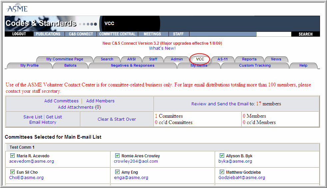Open the My Profile tab
327x188 pixels.
click(x=29, y=66)
